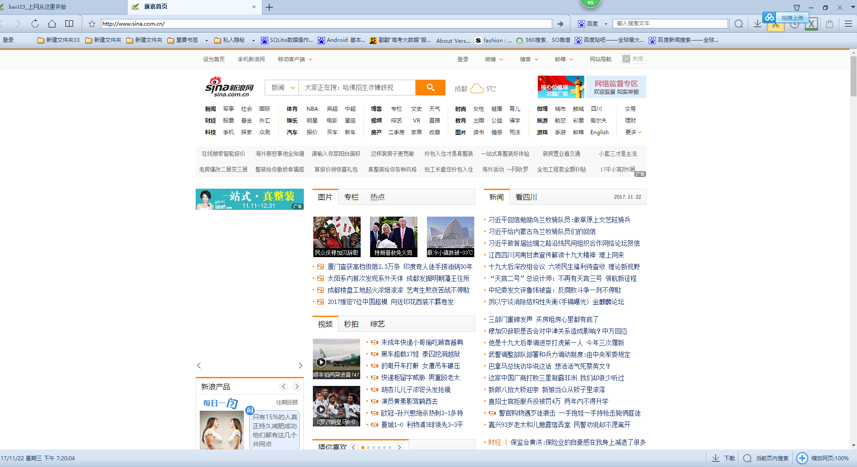The width and height of the screenshot is (857, 467).
Task: Go to the browser home page icon
Action: click(52, 24)
